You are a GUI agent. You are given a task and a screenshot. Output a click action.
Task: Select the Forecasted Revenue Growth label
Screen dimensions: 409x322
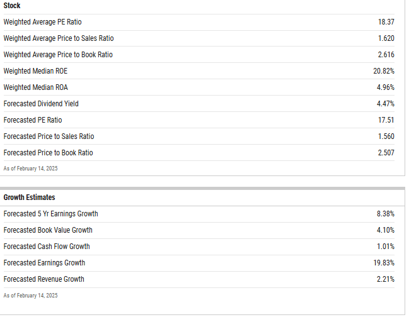(43, 279)
